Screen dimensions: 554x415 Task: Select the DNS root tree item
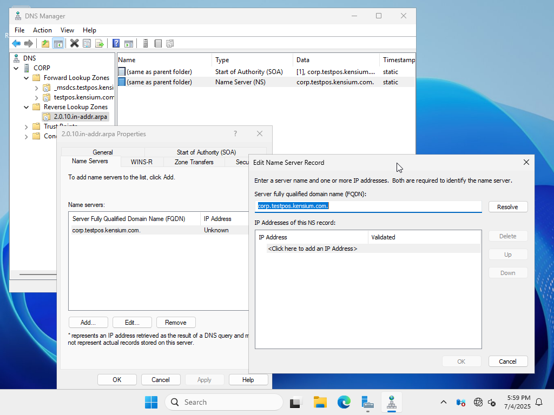point(30,58)
